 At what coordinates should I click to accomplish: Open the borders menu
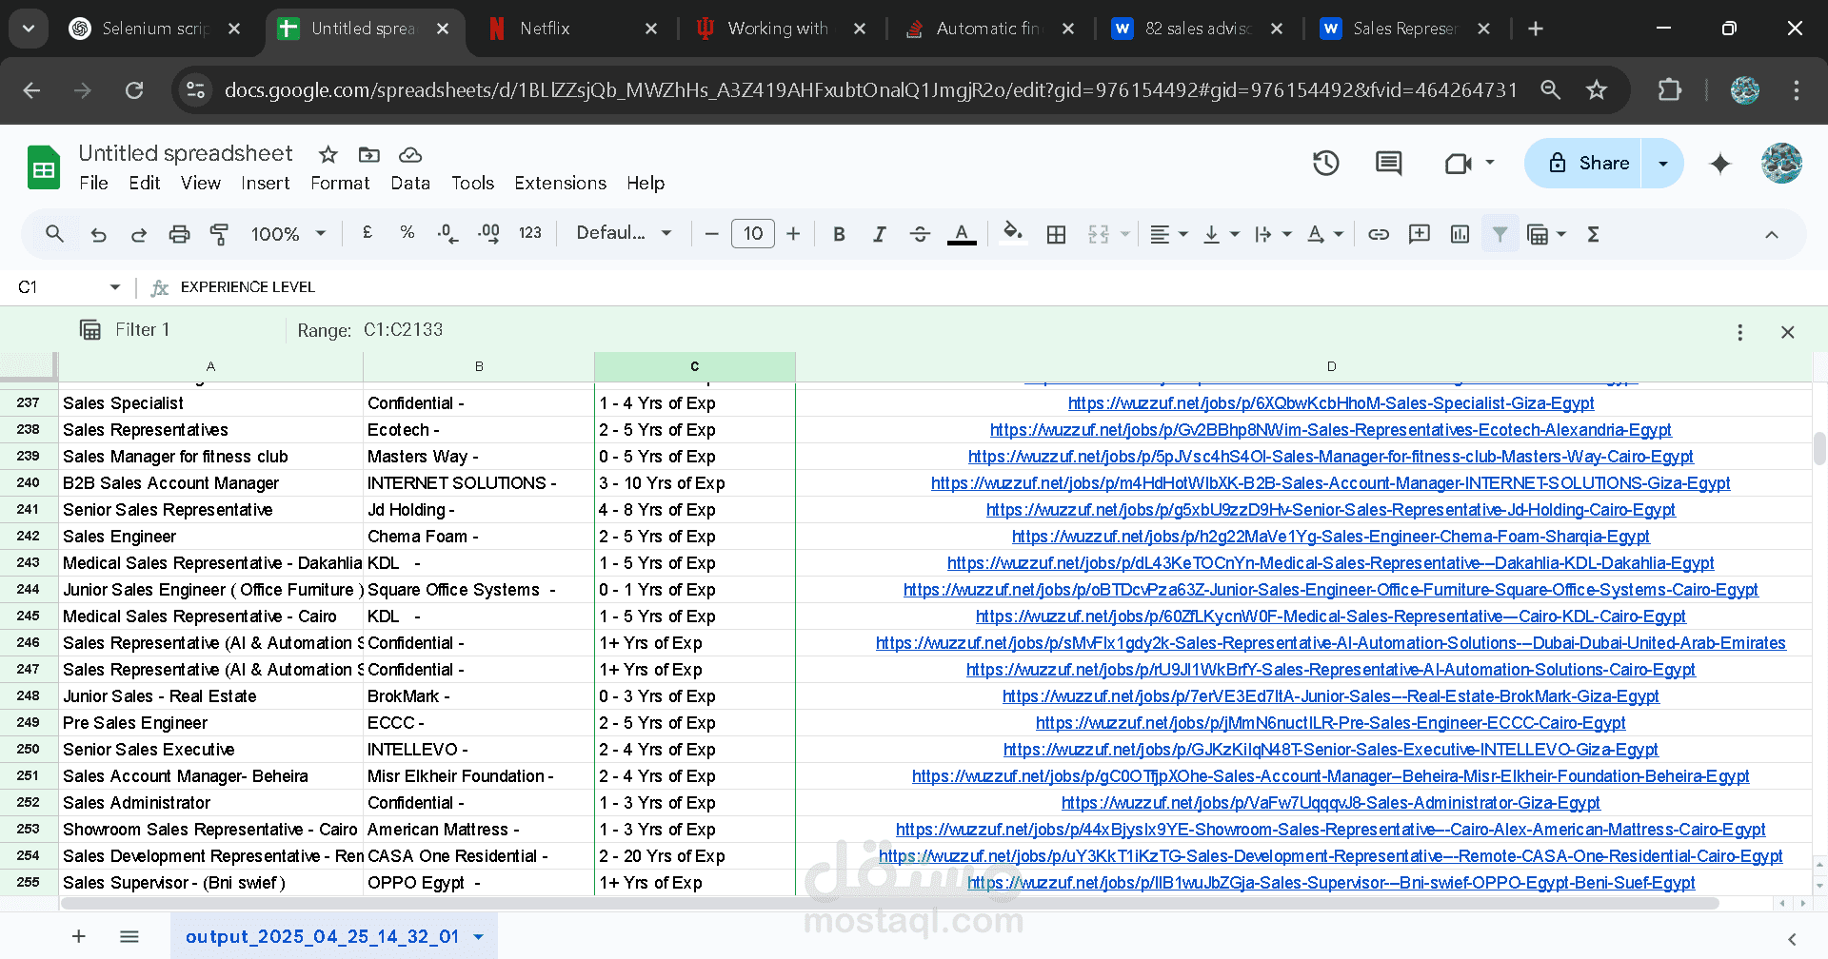coord(1056,234)
